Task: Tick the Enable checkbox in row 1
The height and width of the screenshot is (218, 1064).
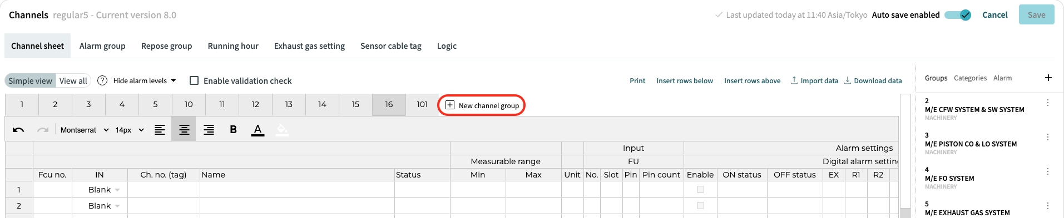Action: coord(700,190)
